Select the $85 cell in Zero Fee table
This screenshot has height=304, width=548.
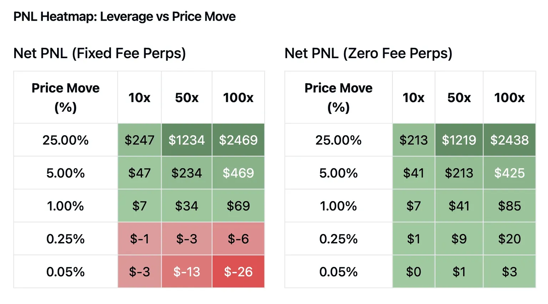[509, 206]
